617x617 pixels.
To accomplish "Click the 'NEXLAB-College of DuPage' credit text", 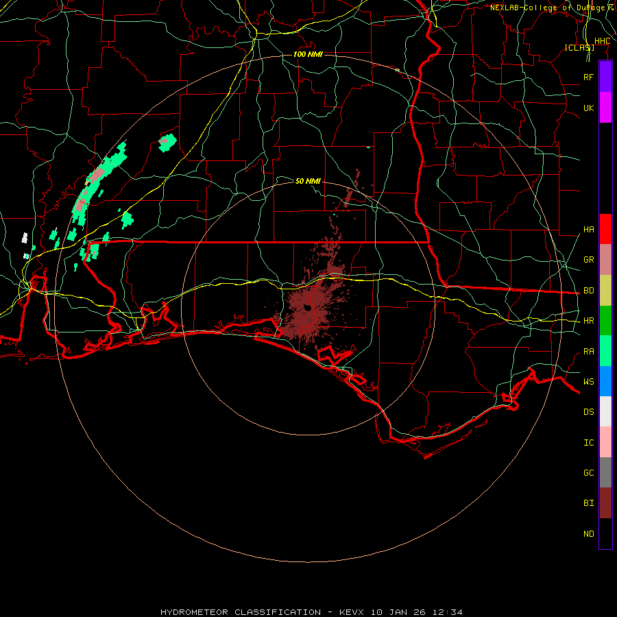I will [x=547, y=8].
